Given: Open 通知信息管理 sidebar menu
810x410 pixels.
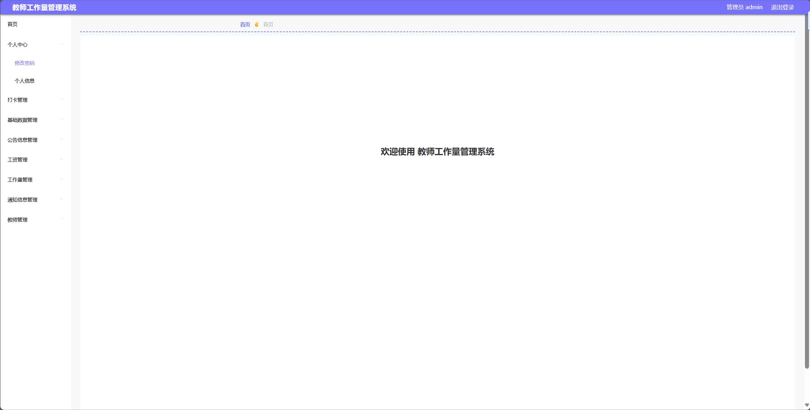Looking at the screenshot, I should coord(23,200).
